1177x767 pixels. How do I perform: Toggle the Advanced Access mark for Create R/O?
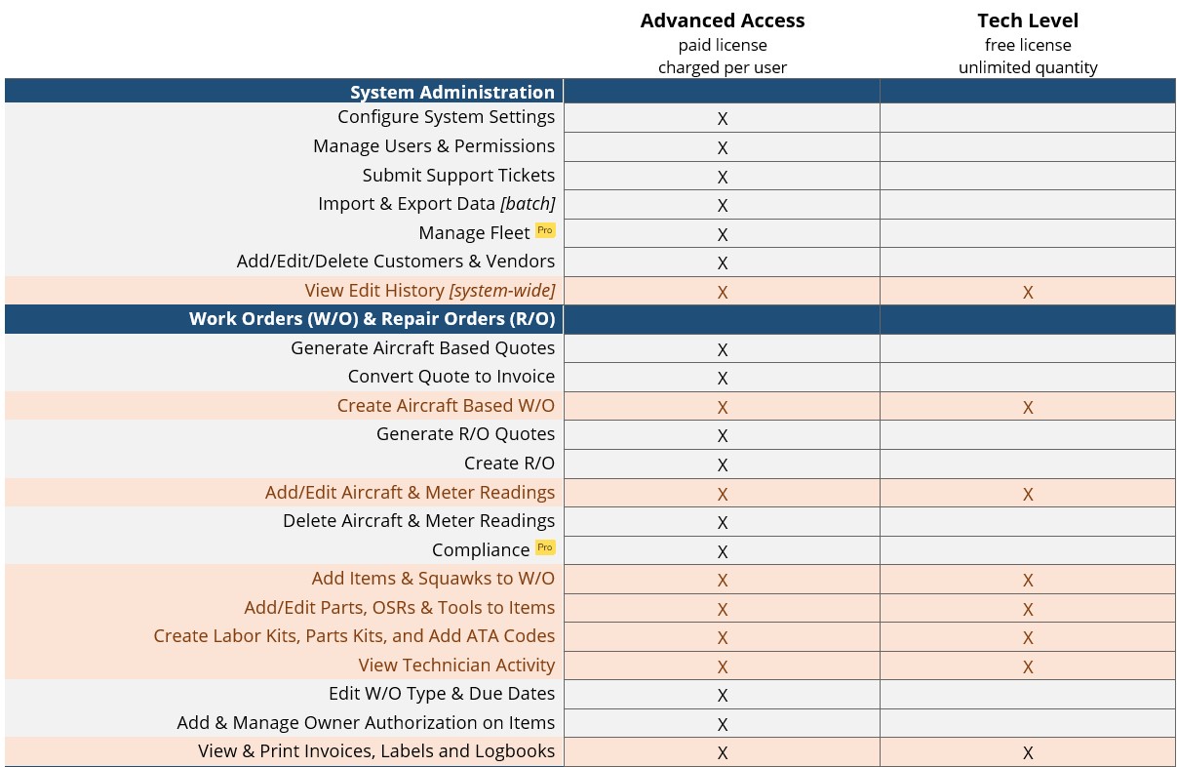coord(723,464)
